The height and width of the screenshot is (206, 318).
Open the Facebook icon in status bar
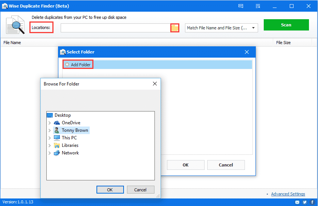tap(312, 202)
